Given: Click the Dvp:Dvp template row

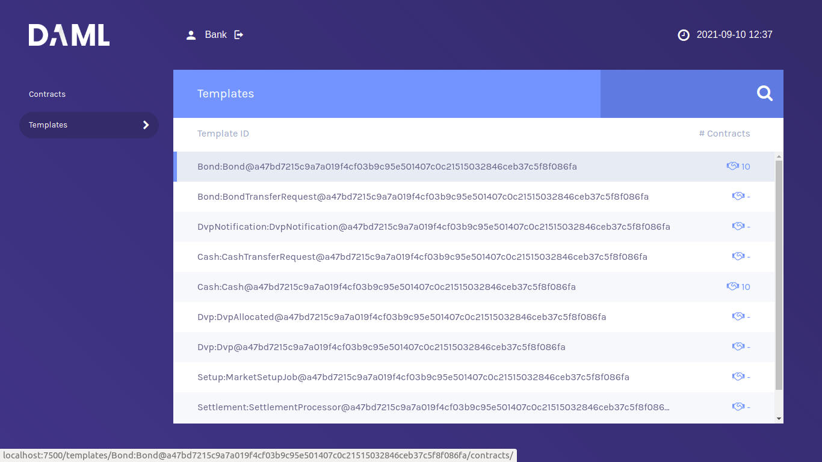Looking at the screenshot, I should click(x=381, y=347).
